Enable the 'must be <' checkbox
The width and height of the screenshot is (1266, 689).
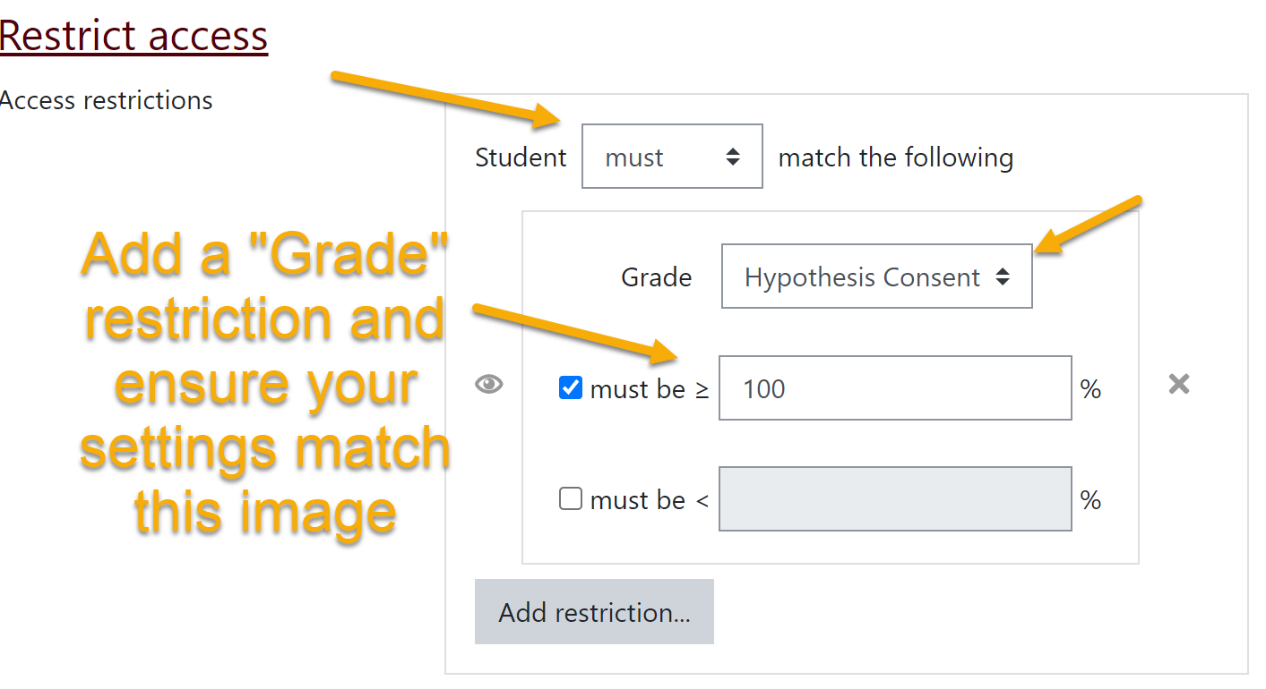pyautogui.click(x=571, y=499)
